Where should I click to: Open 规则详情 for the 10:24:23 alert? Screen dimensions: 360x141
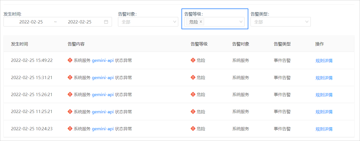tap(324, 129)
